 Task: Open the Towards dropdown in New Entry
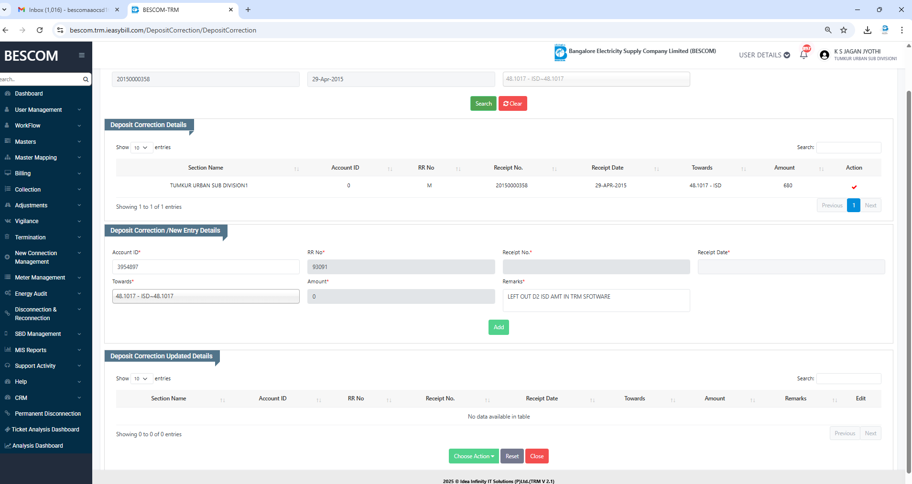[206, 296]
